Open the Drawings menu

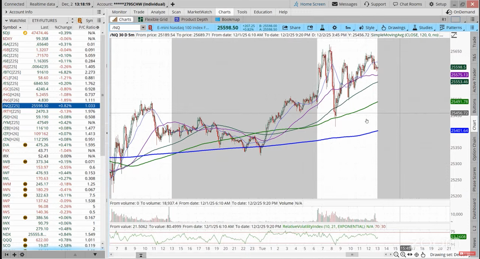pos(393,27)
